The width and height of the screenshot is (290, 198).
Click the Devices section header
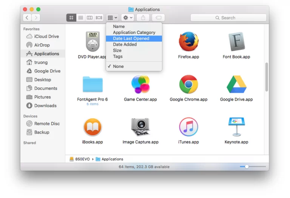tap(30, 116)
